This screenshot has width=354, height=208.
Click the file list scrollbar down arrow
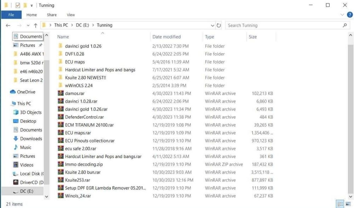[x=351, y=197]
